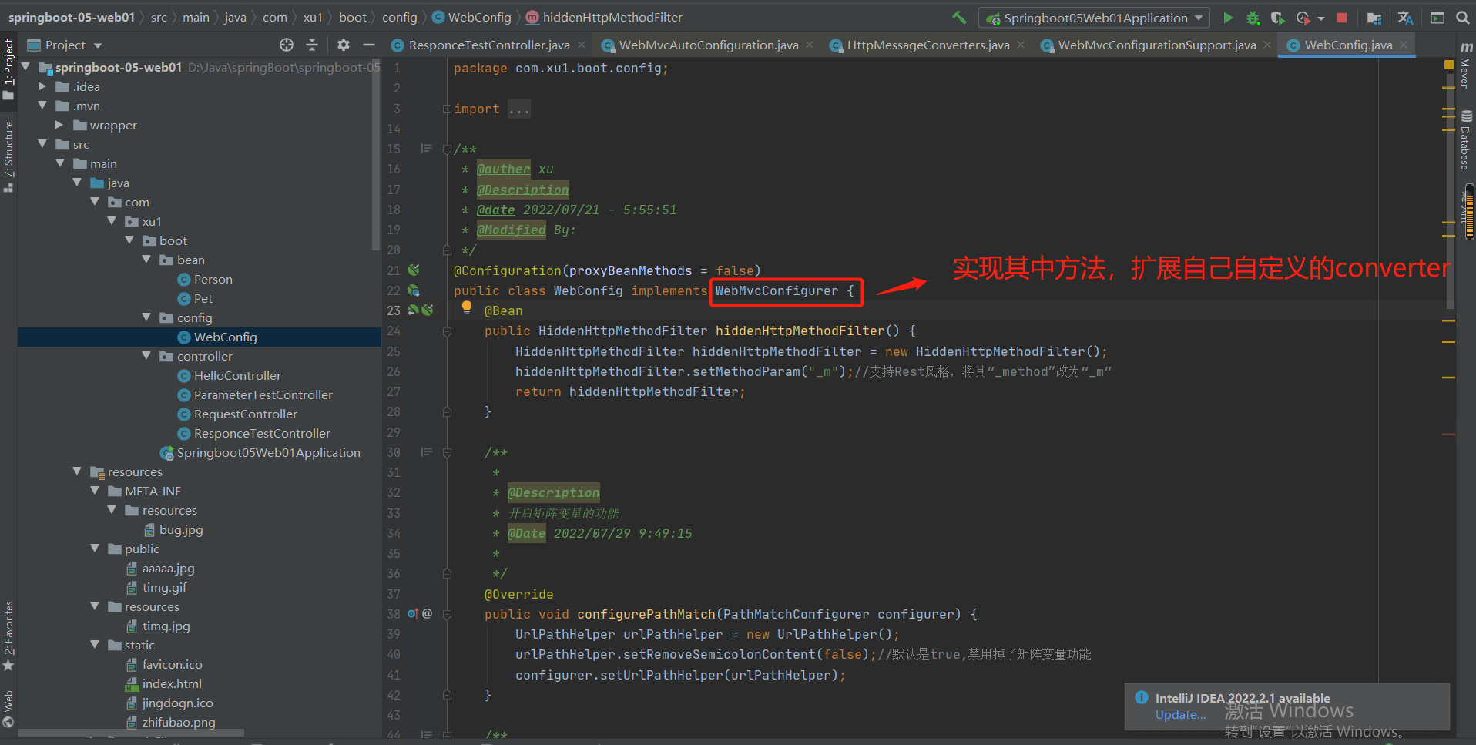Close the ResponceTestController.java tab

click(x=582, y=45)
